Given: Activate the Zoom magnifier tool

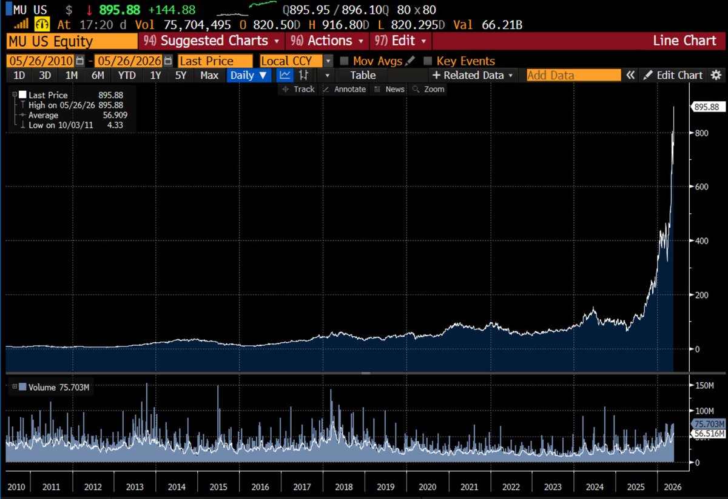Looking at the screenshot, I should point(429,89).
